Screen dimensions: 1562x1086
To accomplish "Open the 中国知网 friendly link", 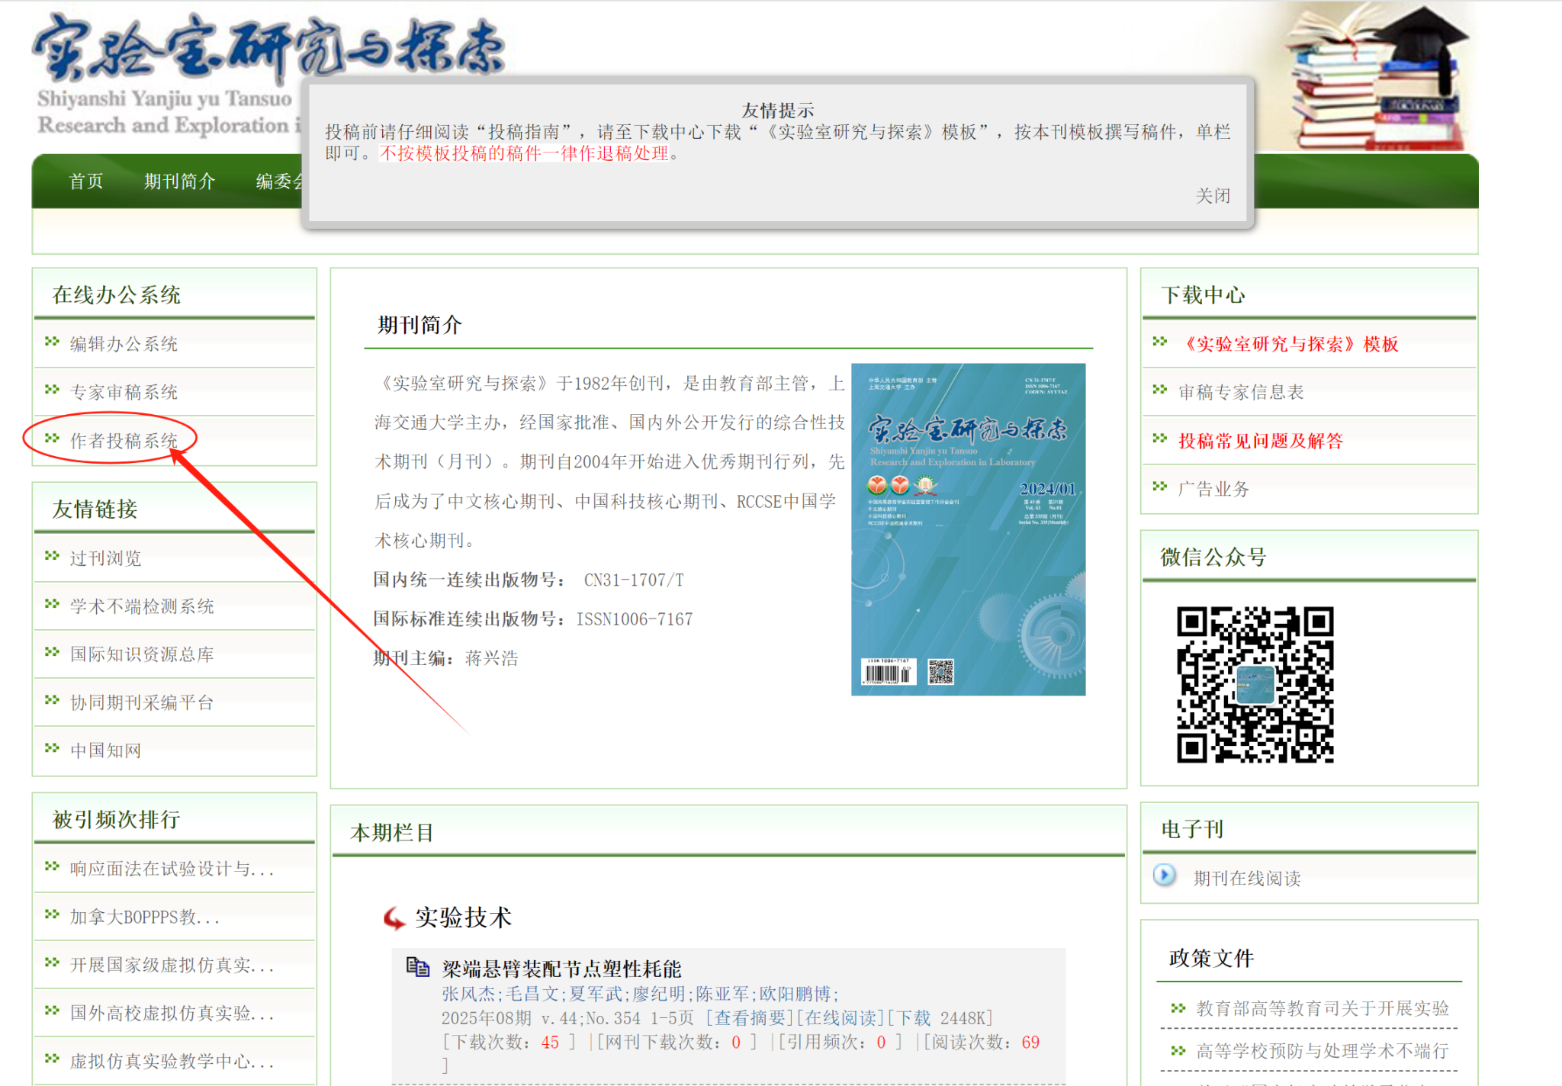I will click(105, 750).
